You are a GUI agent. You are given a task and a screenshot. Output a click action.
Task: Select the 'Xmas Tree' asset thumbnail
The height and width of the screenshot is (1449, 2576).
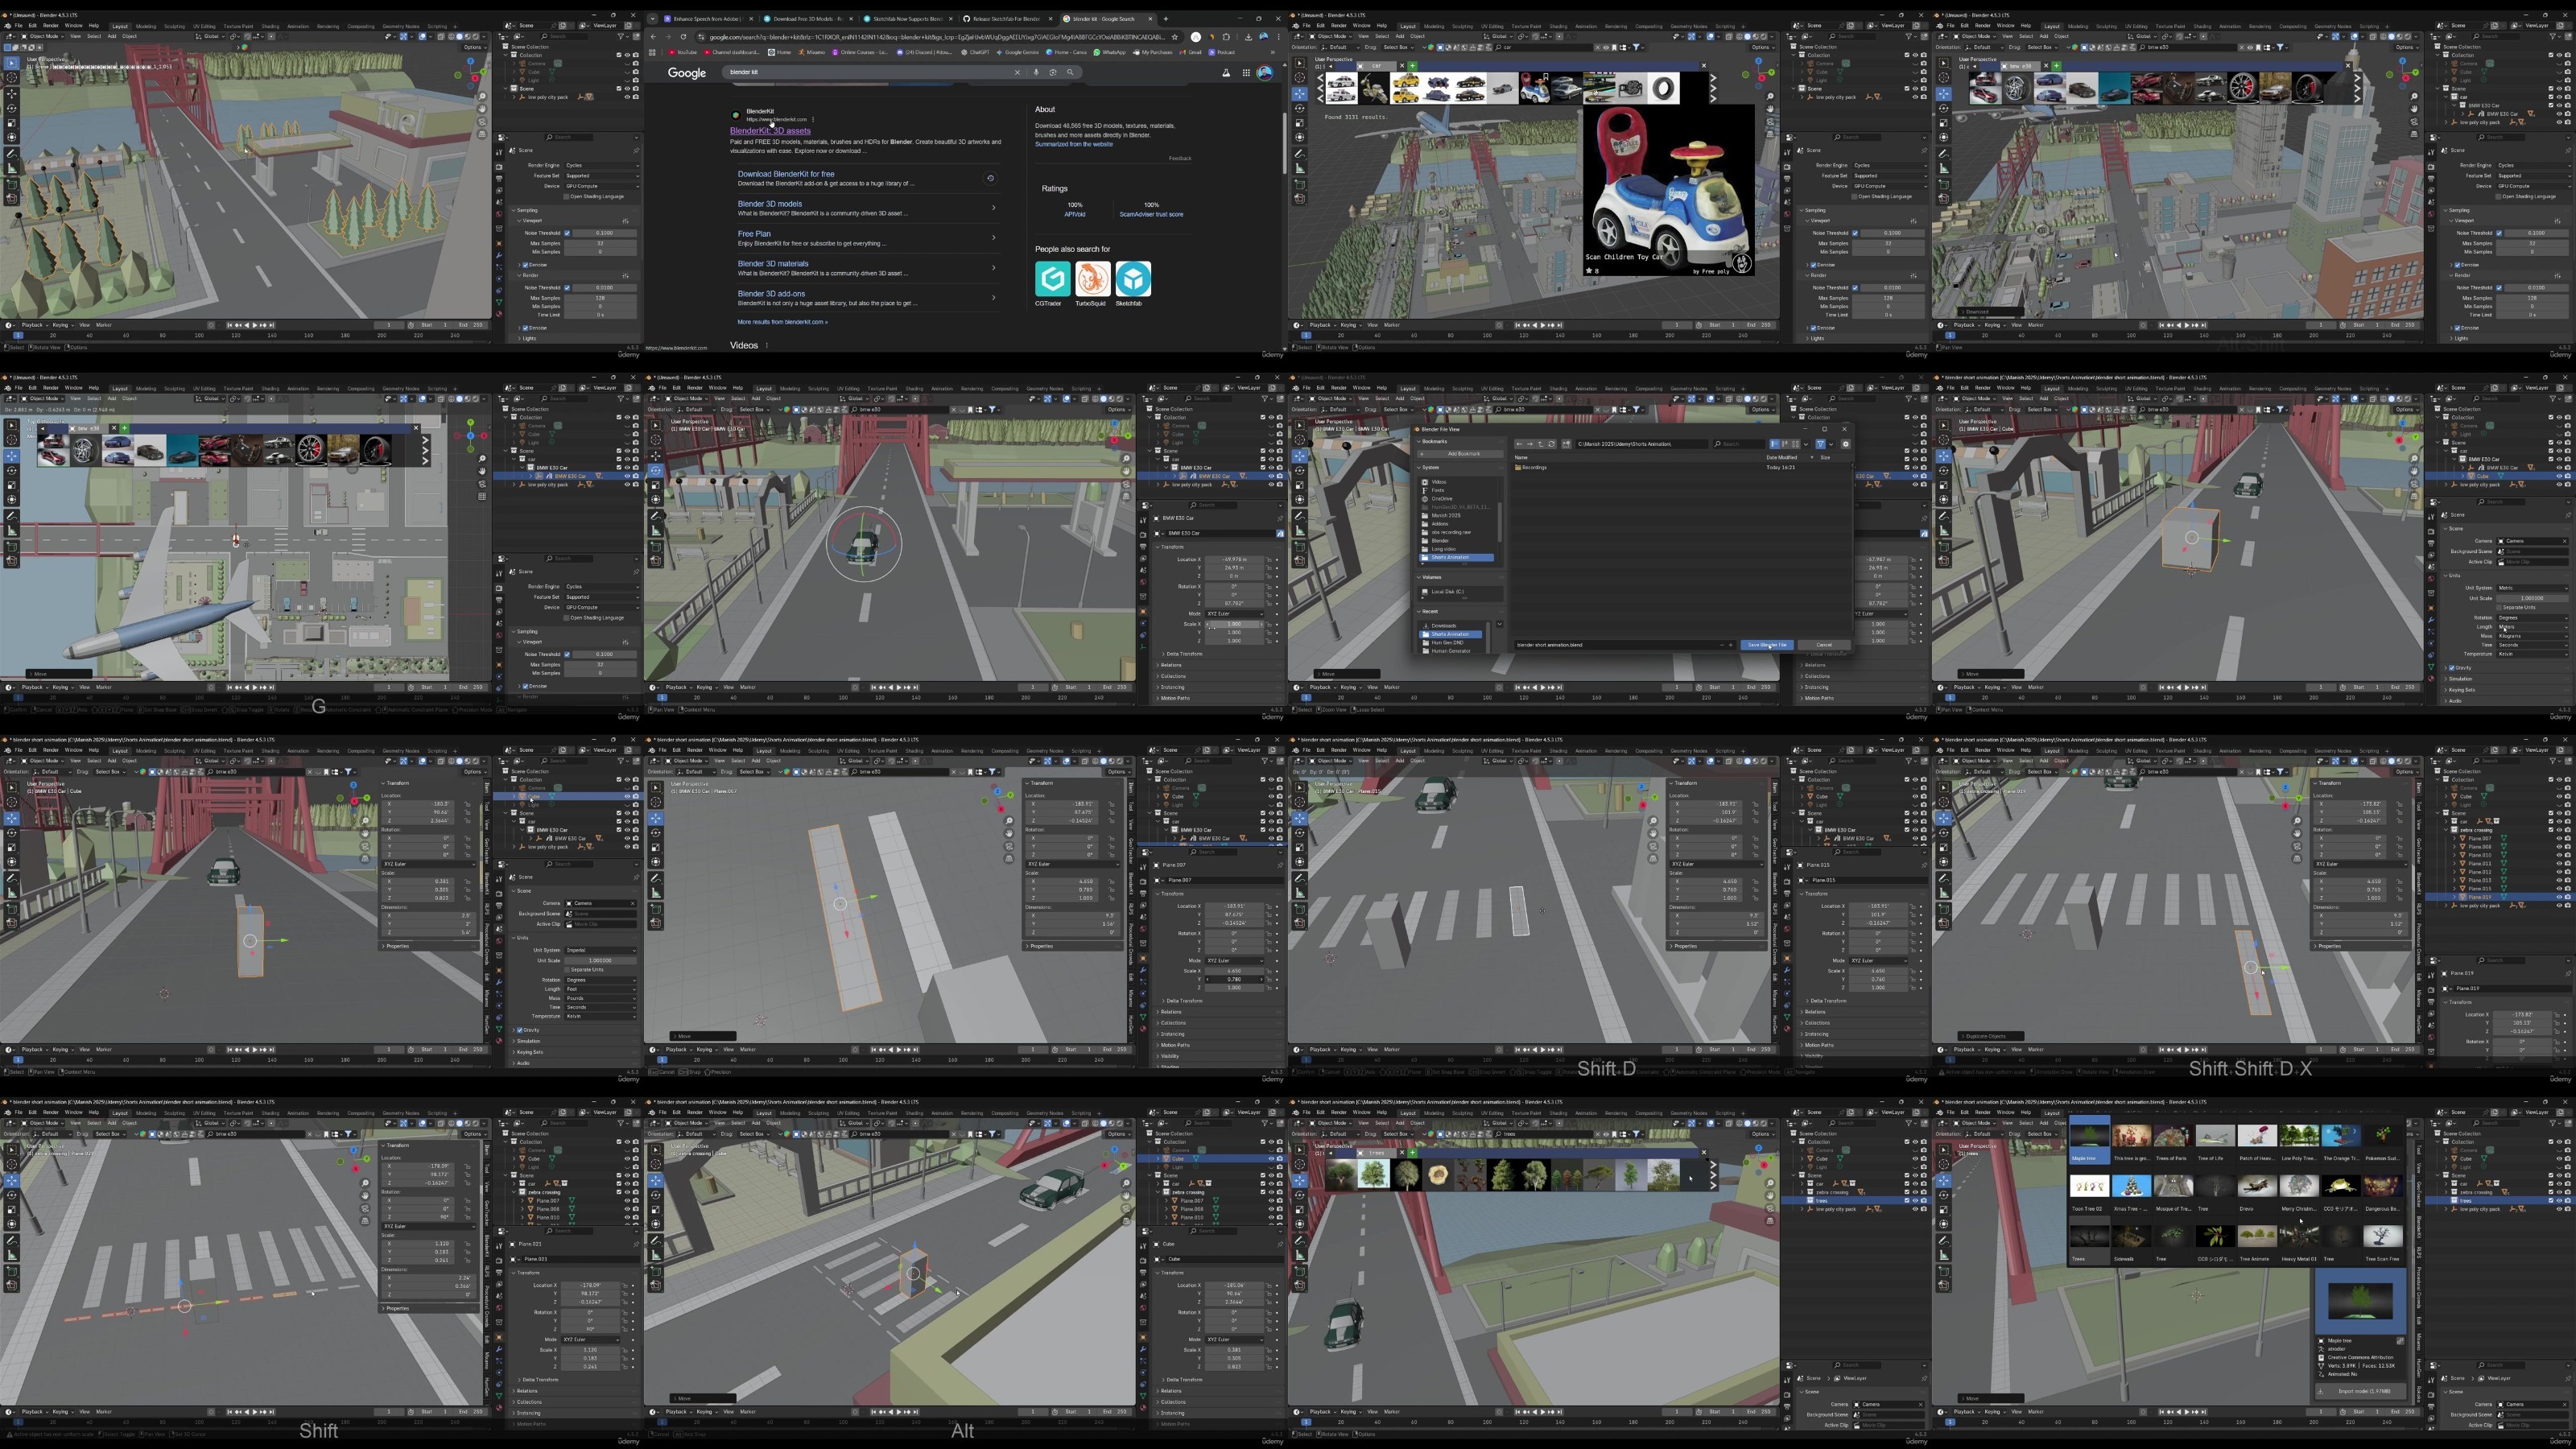coord(2131,1186)
